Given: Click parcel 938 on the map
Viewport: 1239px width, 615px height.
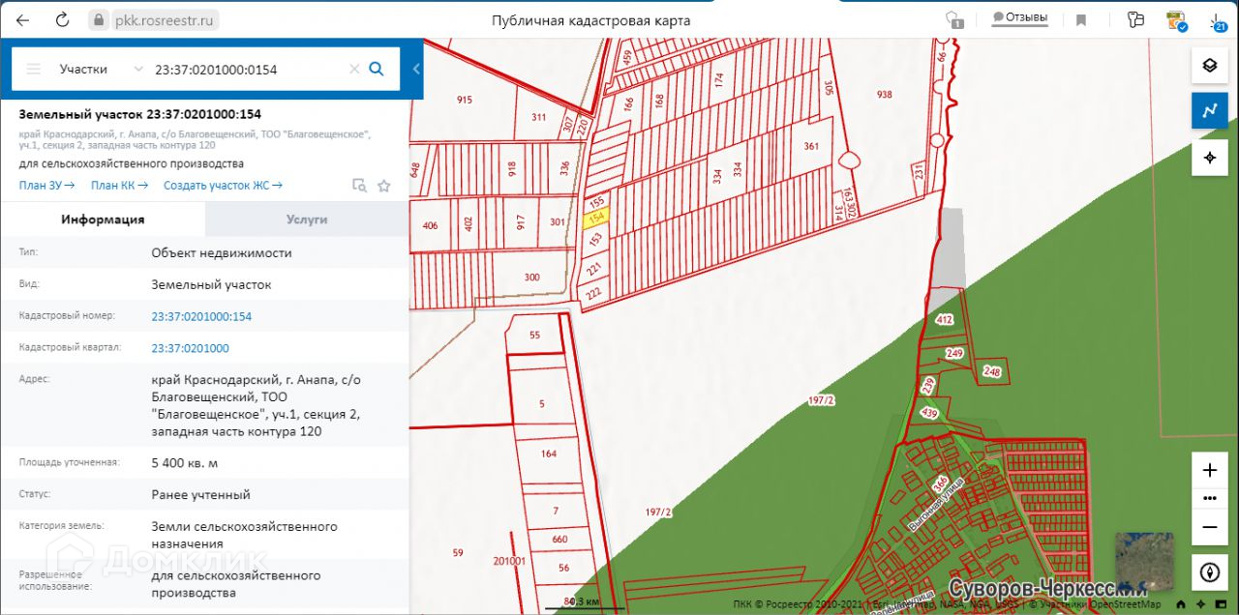Looking at the screenshot, I should pyautogui.click(x=884, y=95).
